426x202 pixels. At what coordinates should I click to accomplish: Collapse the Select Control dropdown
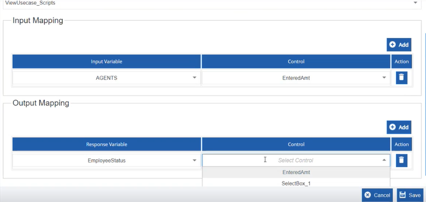pyautogui.click(x=384, y=160)
